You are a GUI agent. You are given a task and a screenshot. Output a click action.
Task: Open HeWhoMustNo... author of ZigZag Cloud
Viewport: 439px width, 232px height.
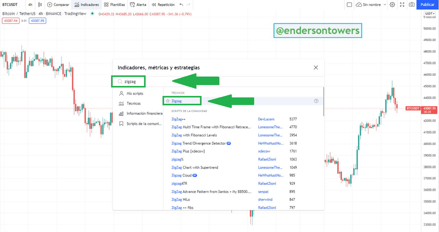point(271,175)
